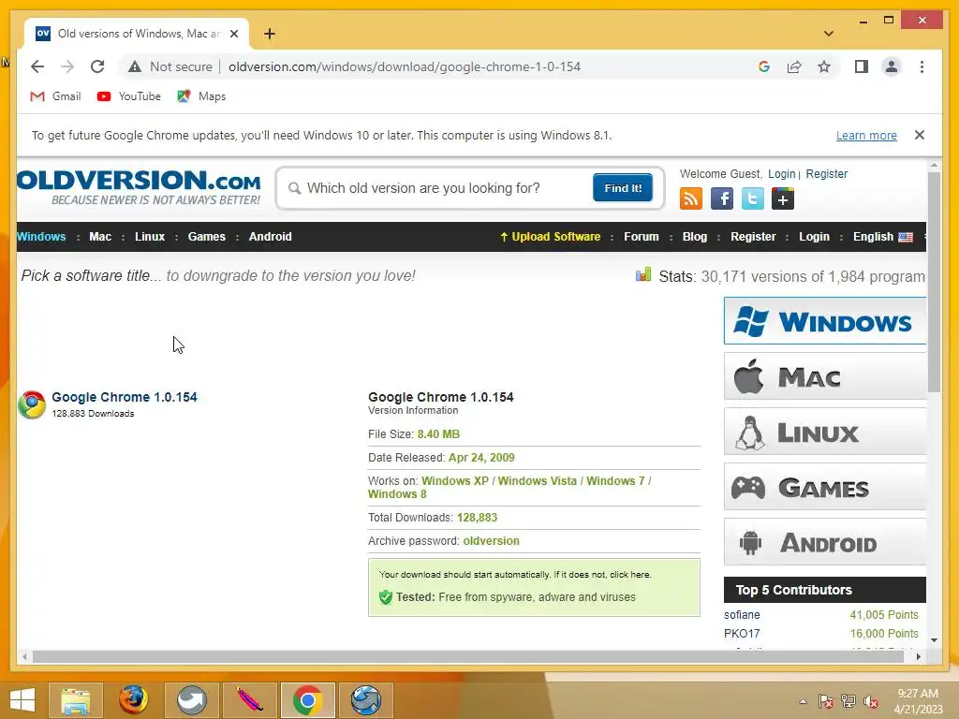Select Mac in the navigation bar
Image resolution: width=959 pixels, height=719 pixels.
click(100, 237)
